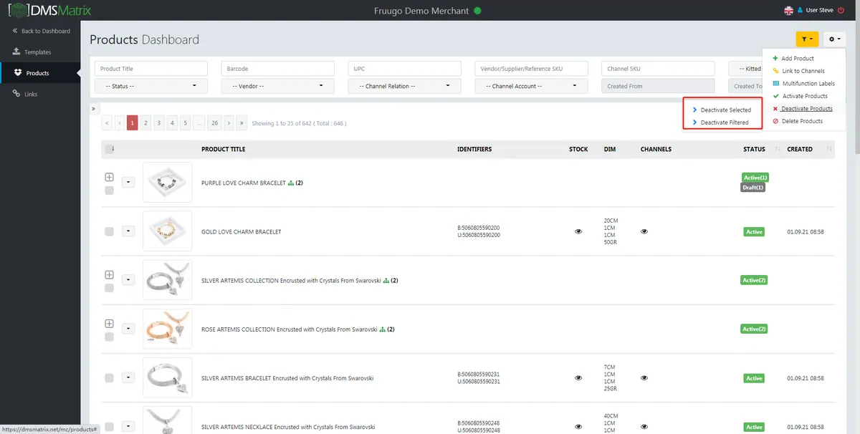Screen dimensions: 860x434
Task: Choose Deactivate Selected from submenu
Action: 726,110
